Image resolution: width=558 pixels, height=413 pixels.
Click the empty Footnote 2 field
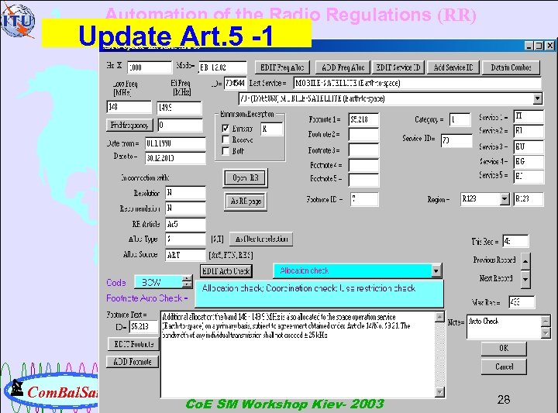click(x=363, y=135)
